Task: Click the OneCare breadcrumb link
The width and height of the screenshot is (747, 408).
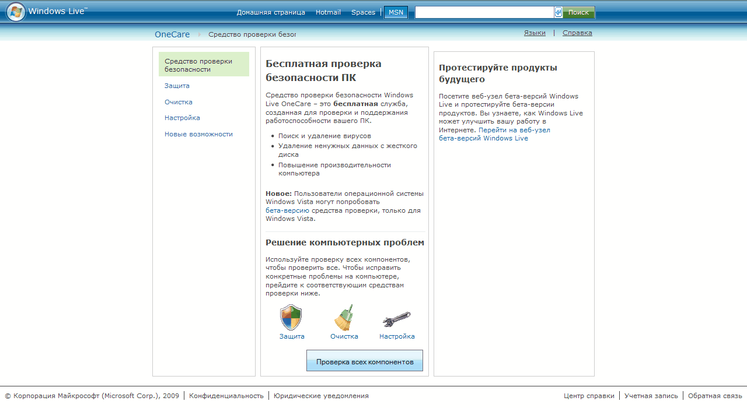Action: (172, 34)
